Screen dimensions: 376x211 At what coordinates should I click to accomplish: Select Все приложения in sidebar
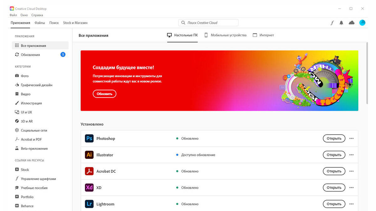(40, 46)
